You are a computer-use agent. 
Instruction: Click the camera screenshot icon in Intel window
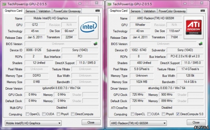tap(97, 11)
